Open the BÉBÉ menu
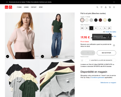Image resolution: width=121 pixels, height=97 pixels. pyautogui.click(x=41, y=7)
